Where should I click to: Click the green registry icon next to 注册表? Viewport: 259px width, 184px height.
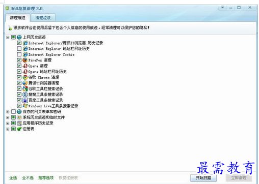coord(19,129)
